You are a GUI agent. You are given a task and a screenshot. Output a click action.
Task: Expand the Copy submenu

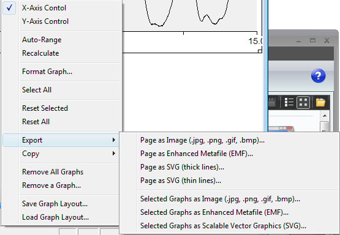pyautogui.click(x=61, y=154)
